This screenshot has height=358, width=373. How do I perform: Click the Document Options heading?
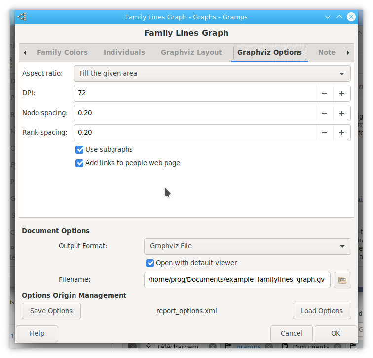(56, 231)
